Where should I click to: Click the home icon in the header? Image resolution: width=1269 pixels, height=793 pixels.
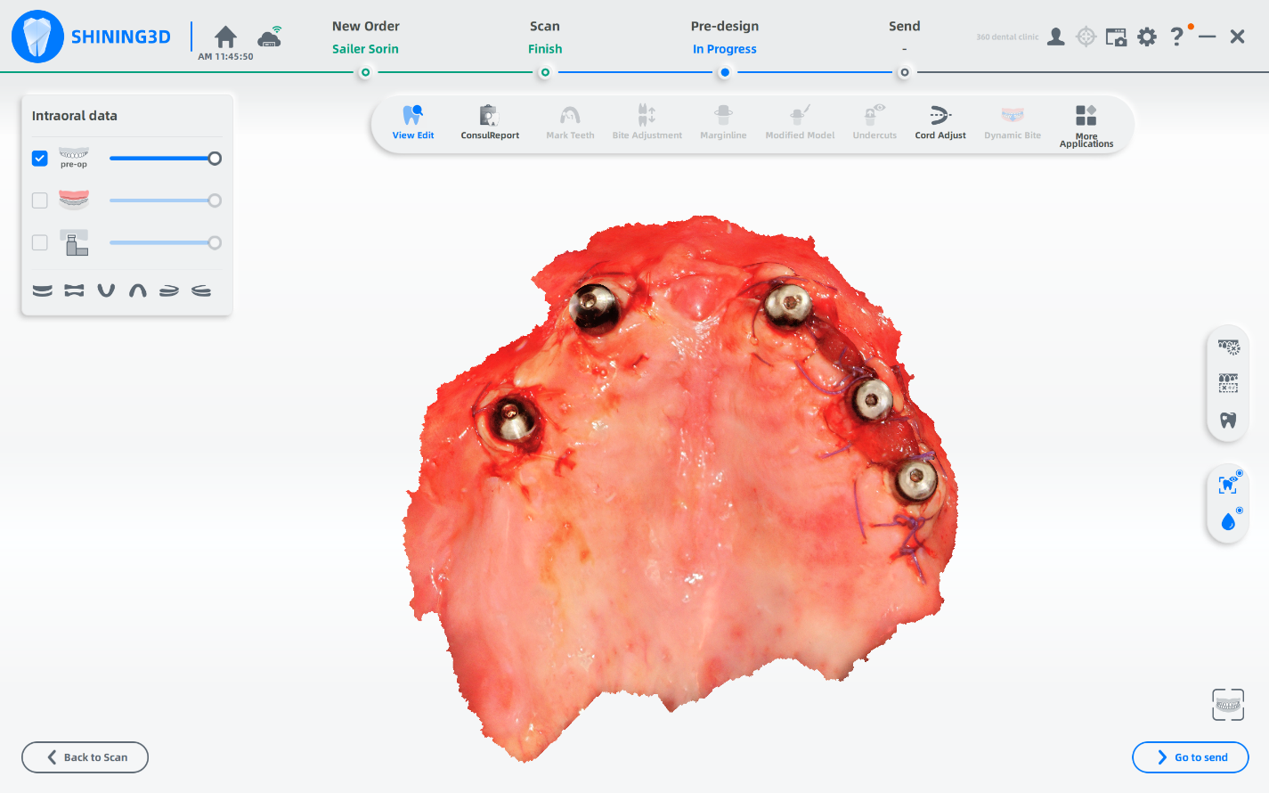[225, 37]
